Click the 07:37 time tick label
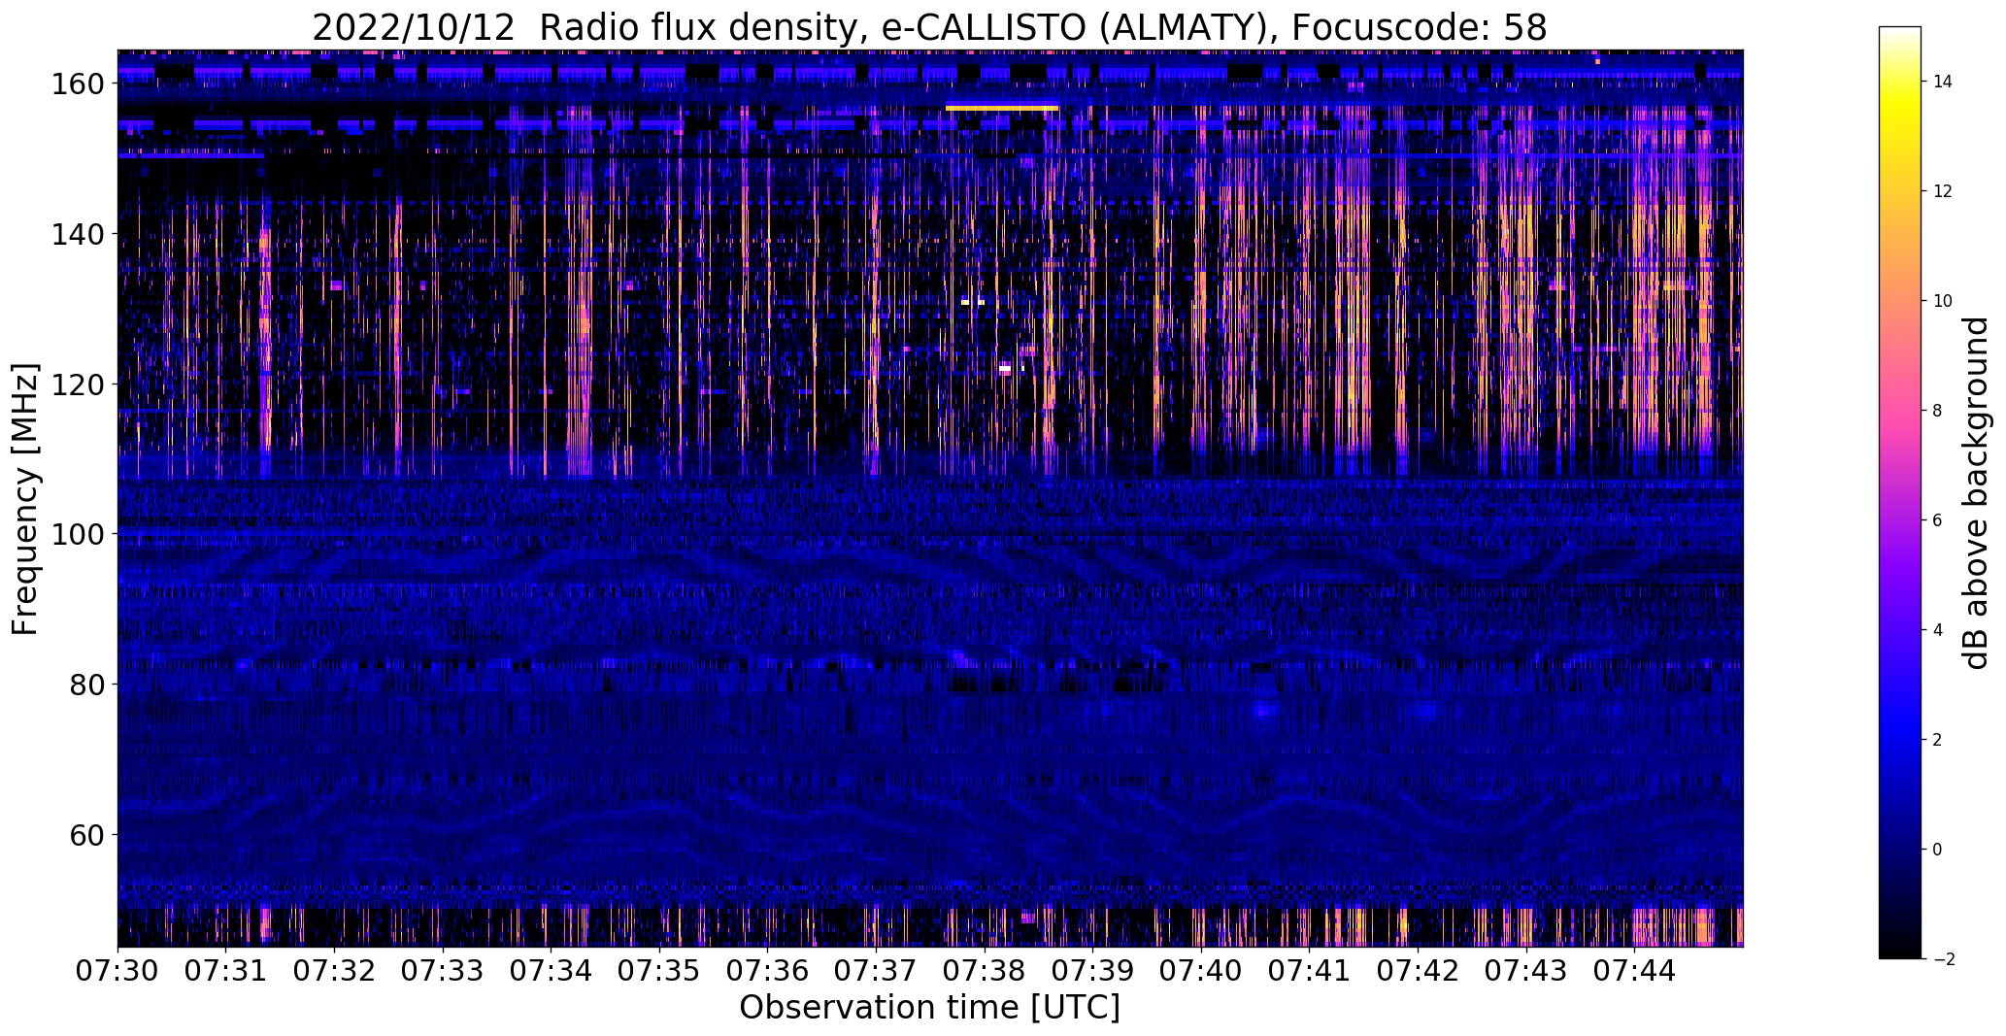This screenshot has height=1036, width=2006. (x=876, y=971)
